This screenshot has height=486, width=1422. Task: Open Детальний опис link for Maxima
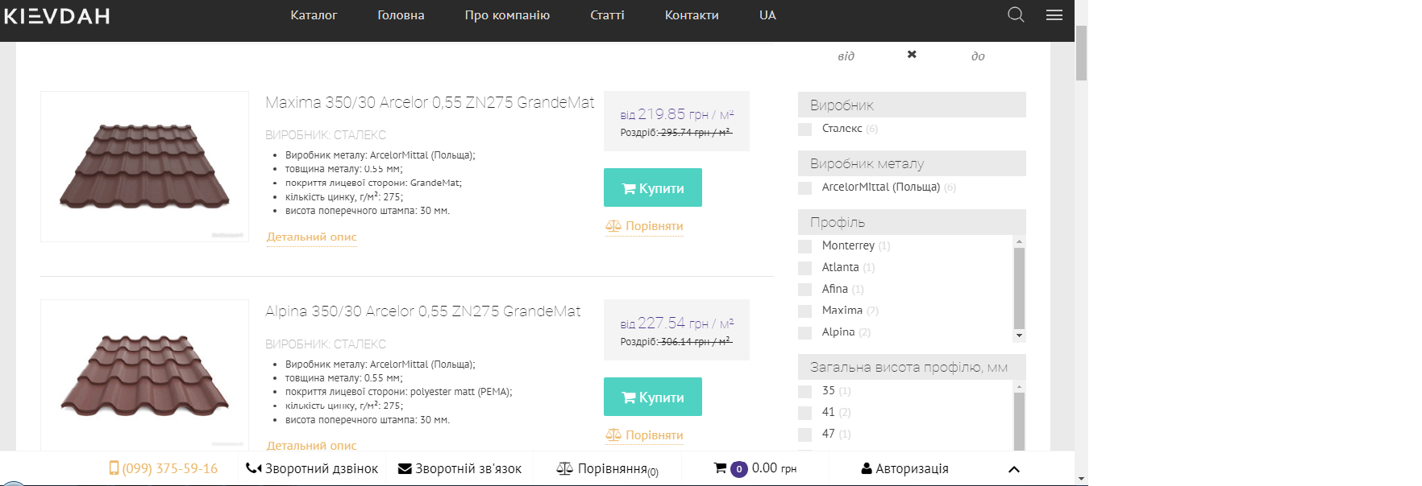(x=312, y=237)
